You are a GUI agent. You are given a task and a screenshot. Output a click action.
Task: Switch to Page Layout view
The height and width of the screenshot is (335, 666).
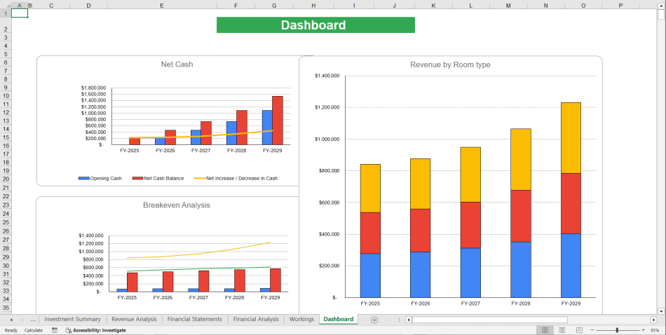(562, 329)
